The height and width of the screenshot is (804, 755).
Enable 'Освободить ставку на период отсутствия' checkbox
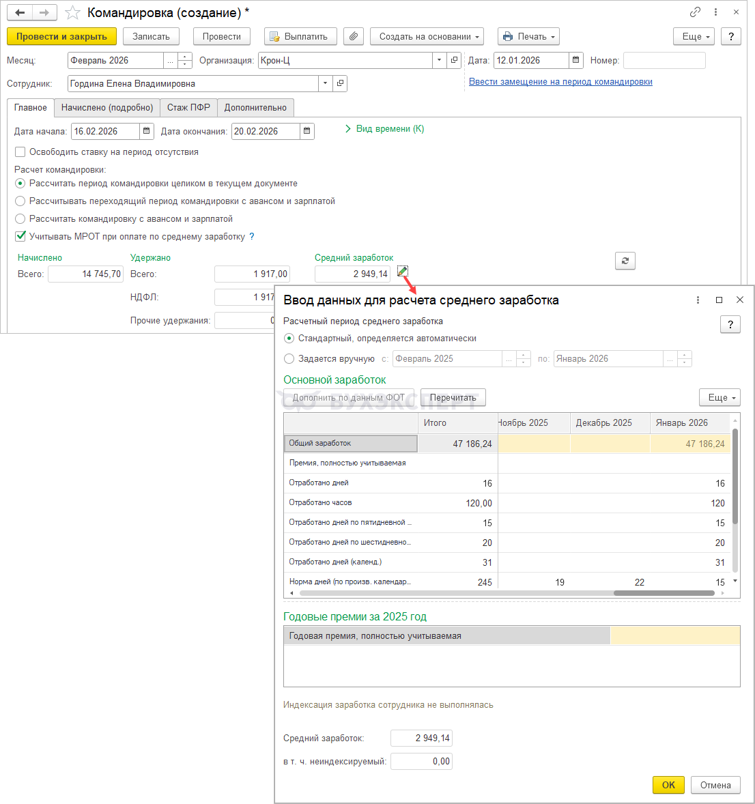[x=20, y=152]
